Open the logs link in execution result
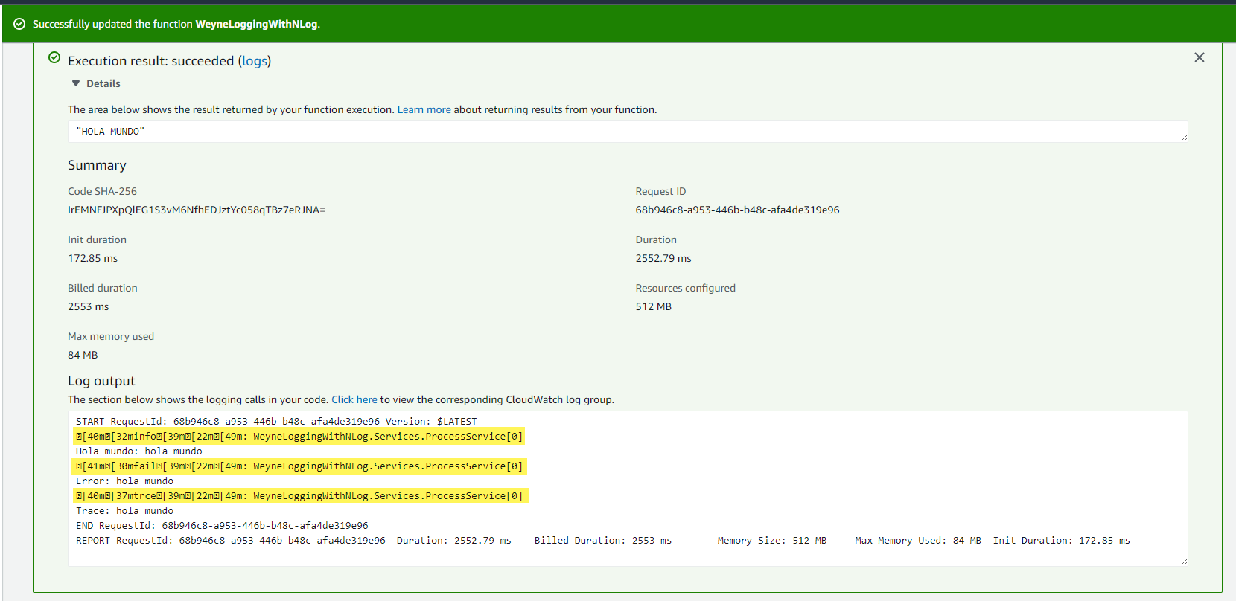The height and width of the screenshot is (601, 1236). [255, 61]
